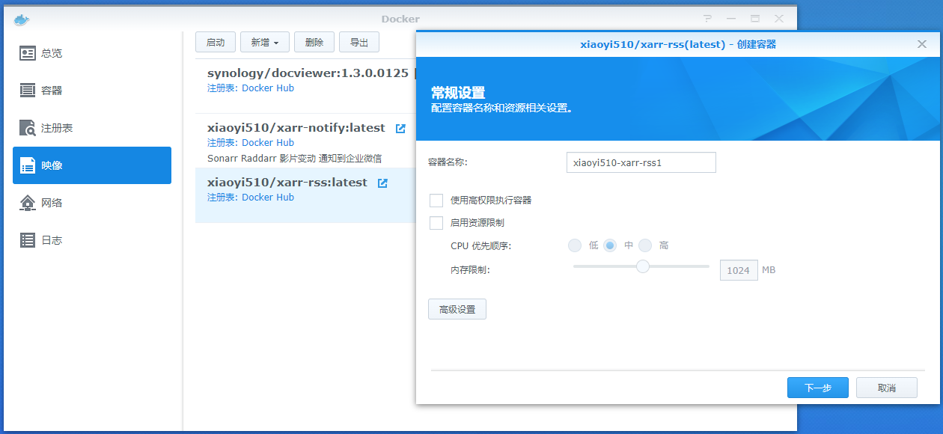This screenshot has width=943, height=434.
Task: Adjust the 内存限制 memory slider
Action: pos(642,266)
